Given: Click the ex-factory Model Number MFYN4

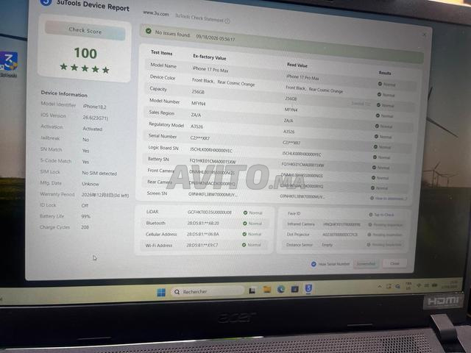Looking at the screenshot, I should (x=199, y=103).
